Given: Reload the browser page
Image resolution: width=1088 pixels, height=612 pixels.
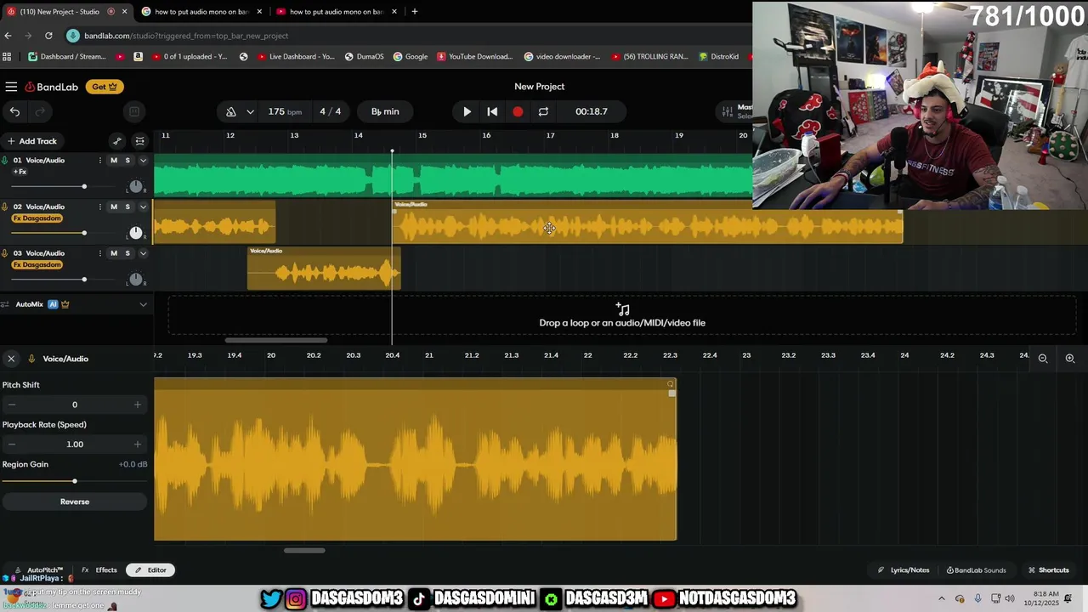Looking at the screenshot, I should [48, 36].
